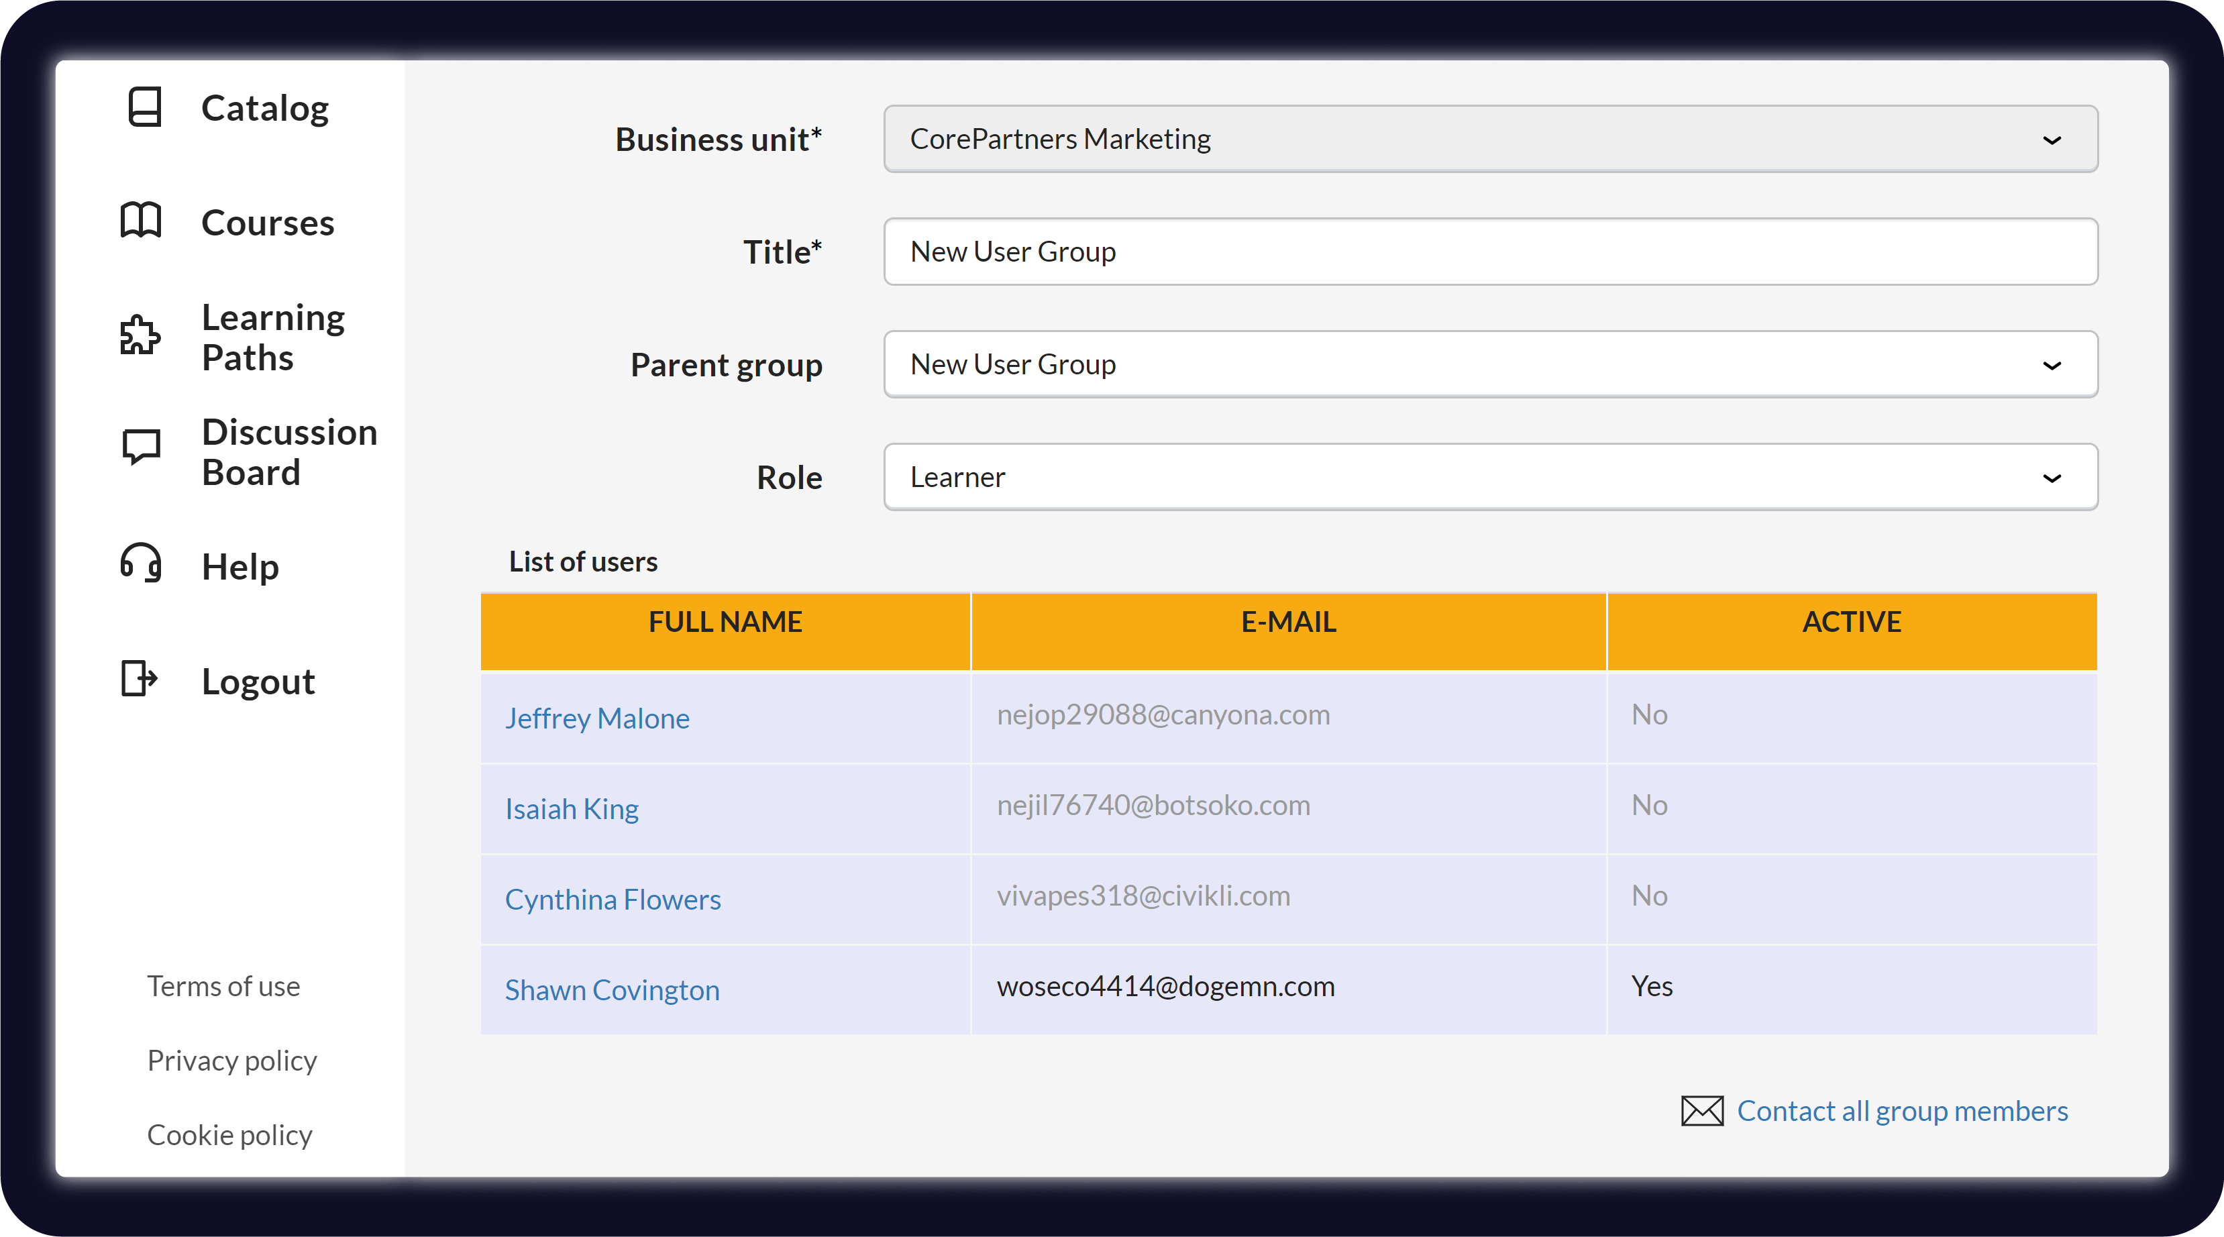Select email vivapes318@civikli.com

point(1143,896)
